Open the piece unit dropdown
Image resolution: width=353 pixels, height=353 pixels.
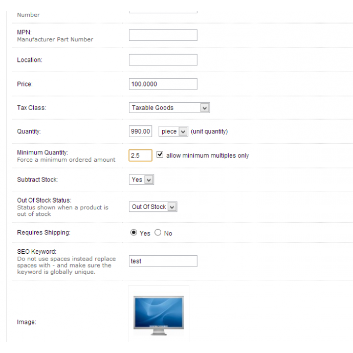(173, 131)
